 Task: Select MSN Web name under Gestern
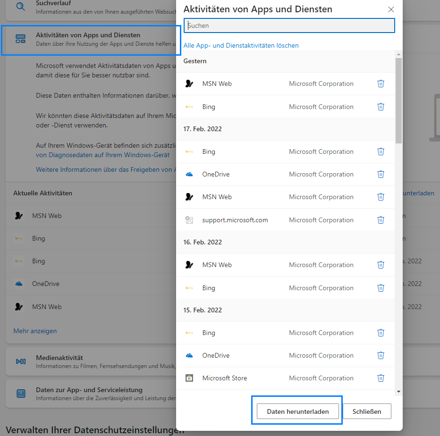(217, 84)
